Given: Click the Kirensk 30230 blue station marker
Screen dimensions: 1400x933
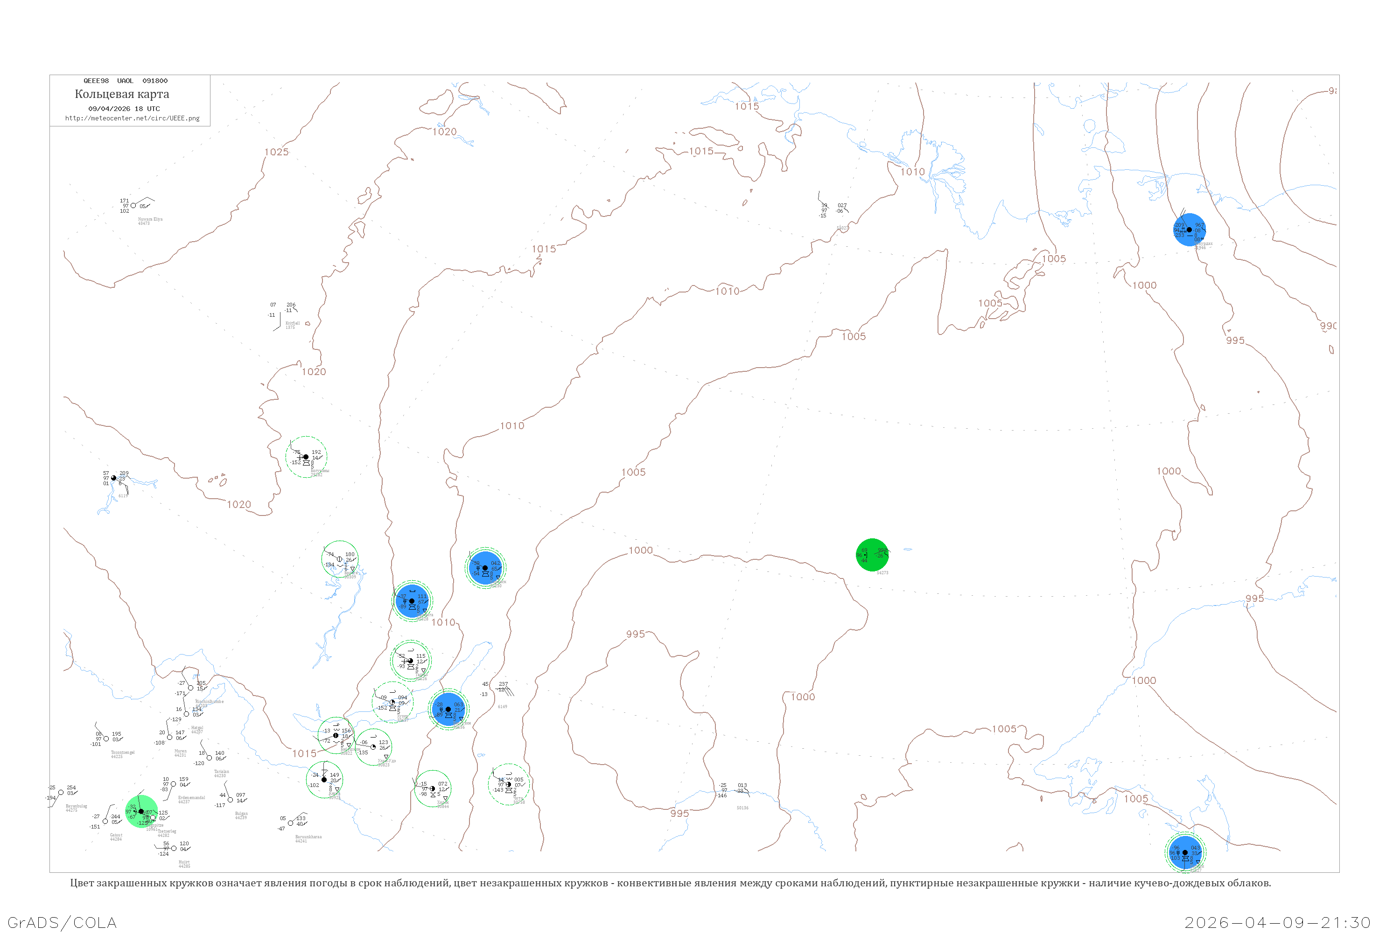Looking at the screenshot, I should [485, 568].
